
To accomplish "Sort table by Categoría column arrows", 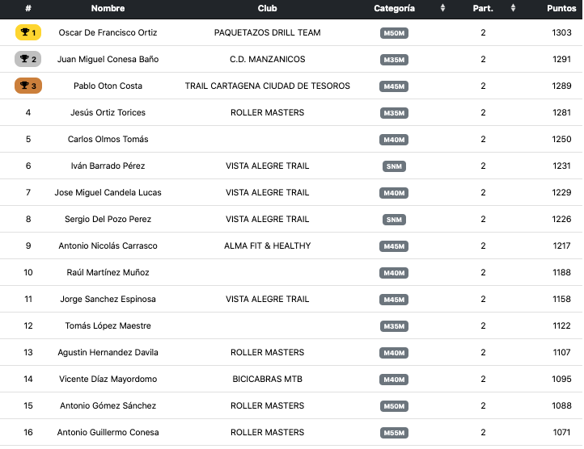I will tap(442, 8).
